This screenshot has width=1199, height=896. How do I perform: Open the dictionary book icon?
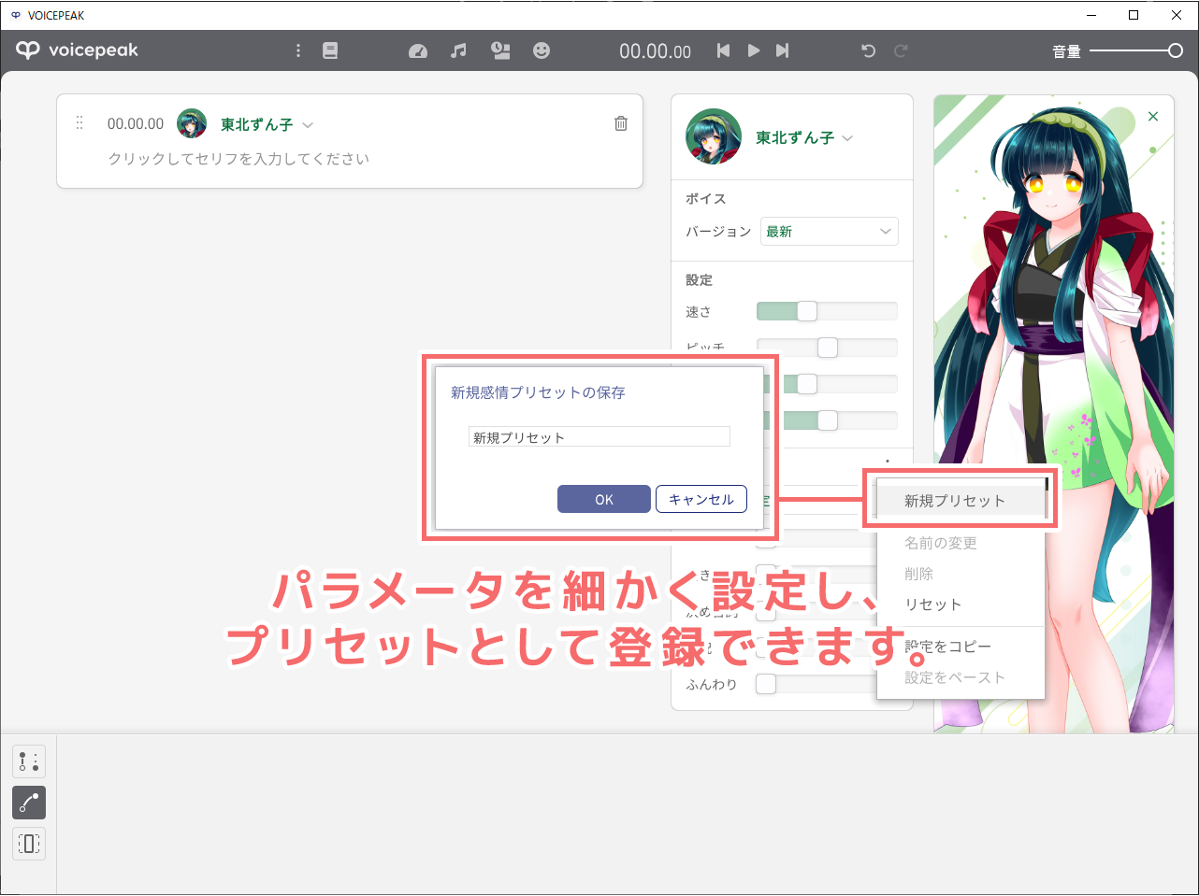point(330,50)
